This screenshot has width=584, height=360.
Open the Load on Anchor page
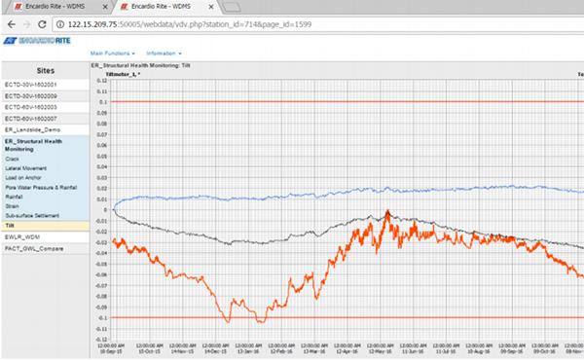pos(23,178)
